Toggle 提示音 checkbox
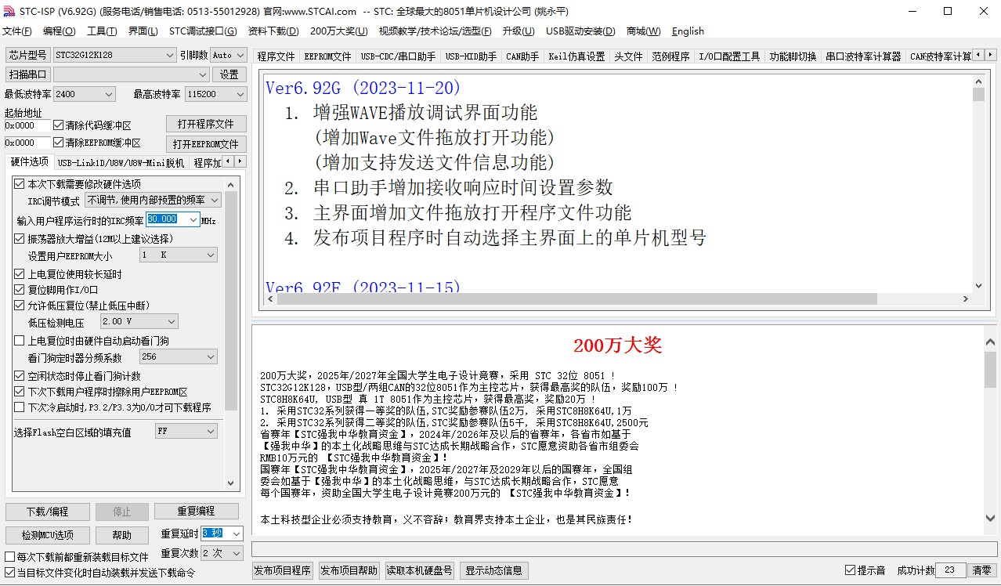This screenshot has width=1001, height=586. (x=850, y=570)
